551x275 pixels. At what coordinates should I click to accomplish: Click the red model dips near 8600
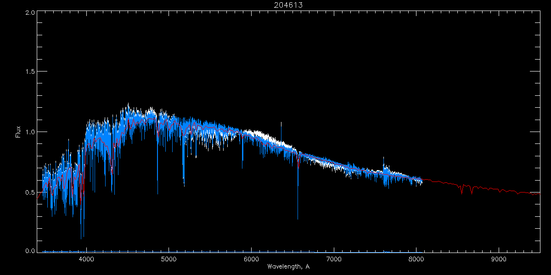pyautogui.click(x=467, y=188)
